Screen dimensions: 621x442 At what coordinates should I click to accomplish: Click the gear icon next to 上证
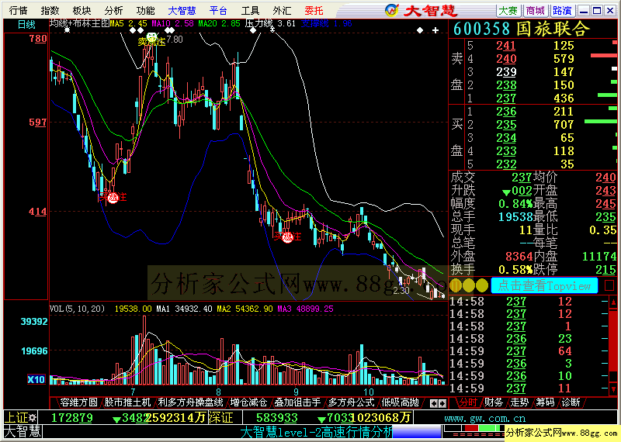[32, 418]
